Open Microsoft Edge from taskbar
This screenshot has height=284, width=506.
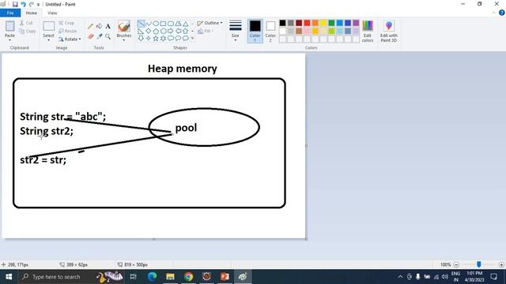(152, 277)
